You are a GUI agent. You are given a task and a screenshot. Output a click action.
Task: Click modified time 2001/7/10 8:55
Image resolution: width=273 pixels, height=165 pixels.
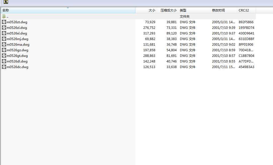(223, 61)
